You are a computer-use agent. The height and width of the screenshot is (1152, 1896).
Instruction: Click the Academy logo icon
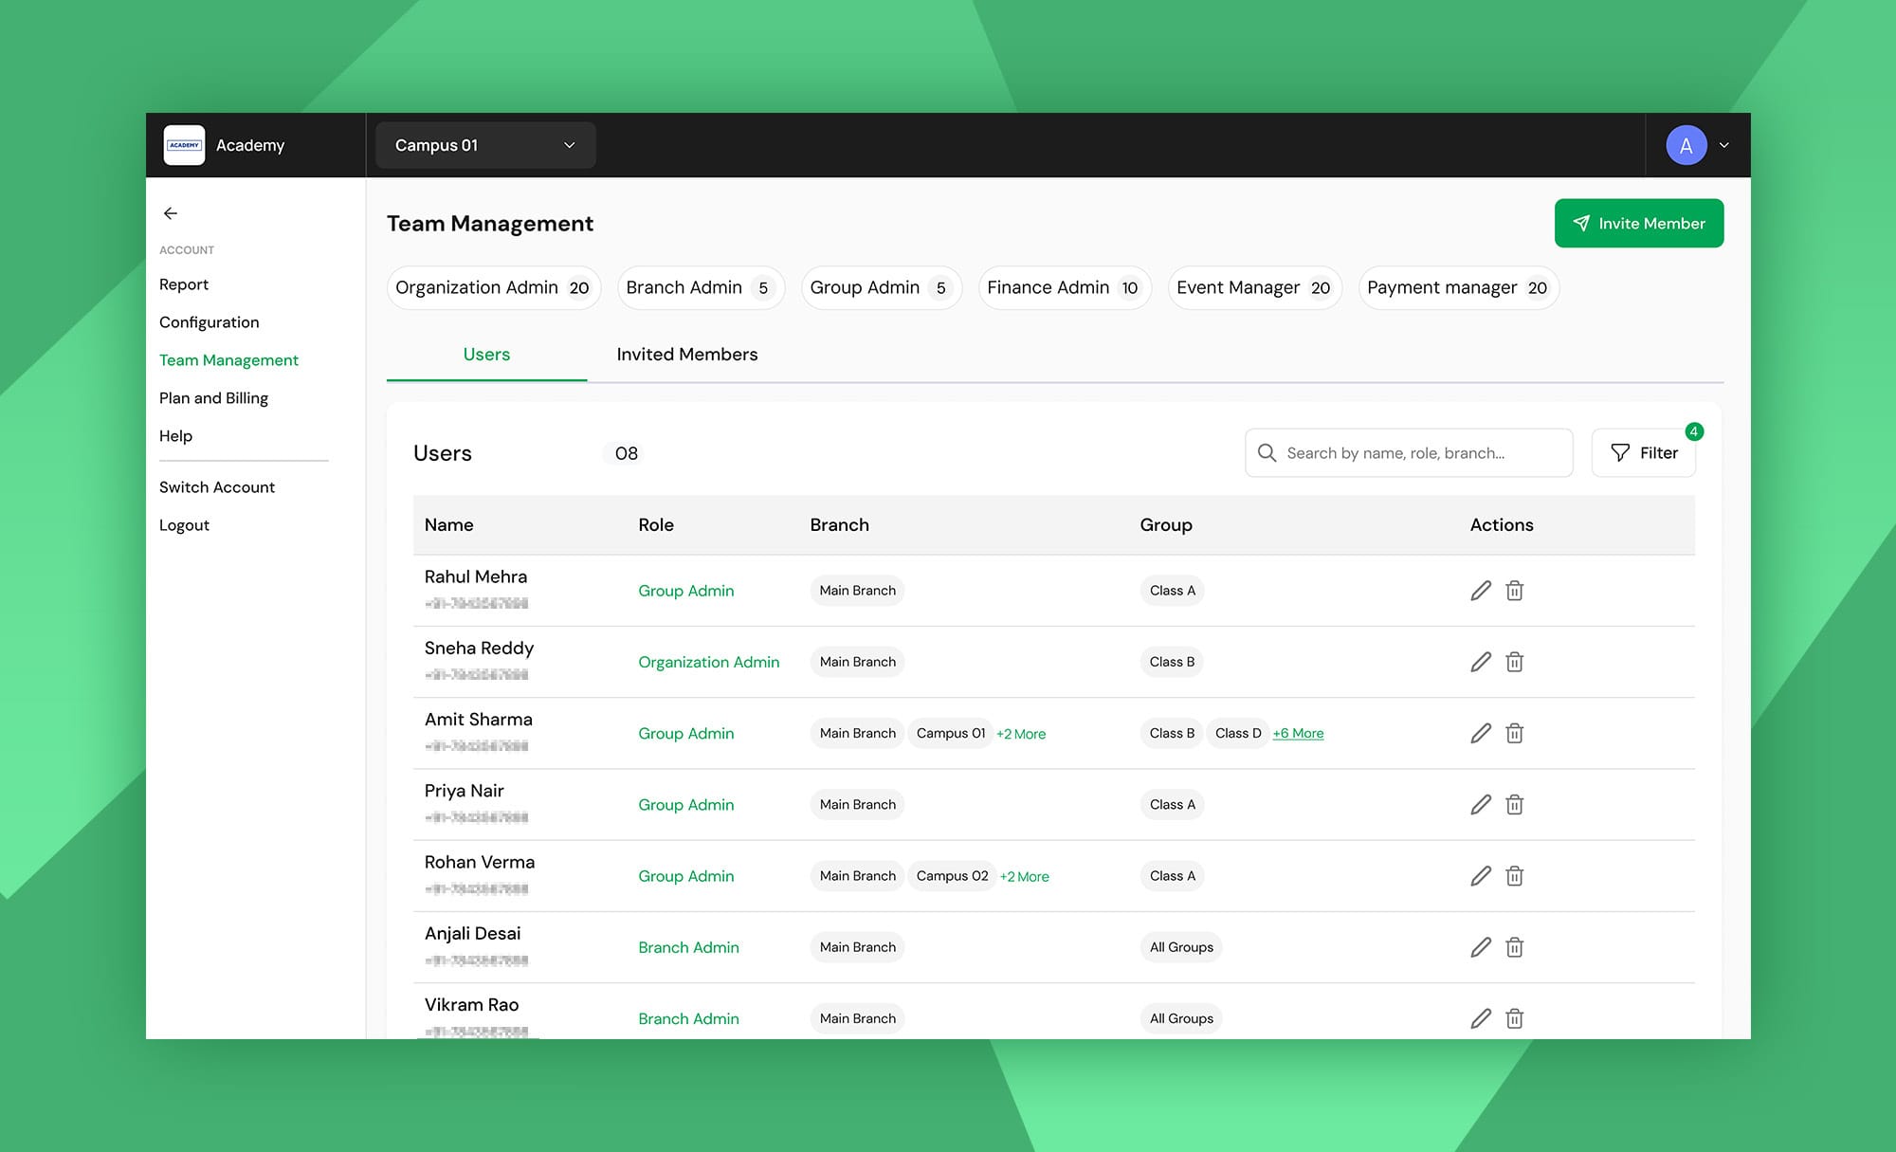coord(184,145)
